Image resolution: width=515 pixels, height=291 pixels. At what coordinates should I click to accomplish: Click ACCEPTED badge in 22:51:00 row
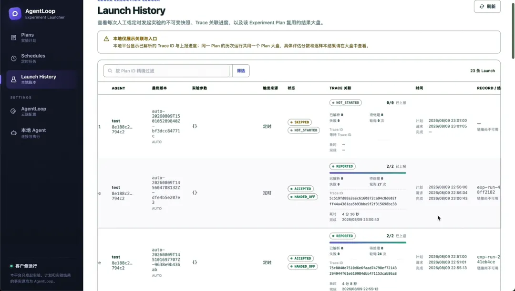[300, 258]
